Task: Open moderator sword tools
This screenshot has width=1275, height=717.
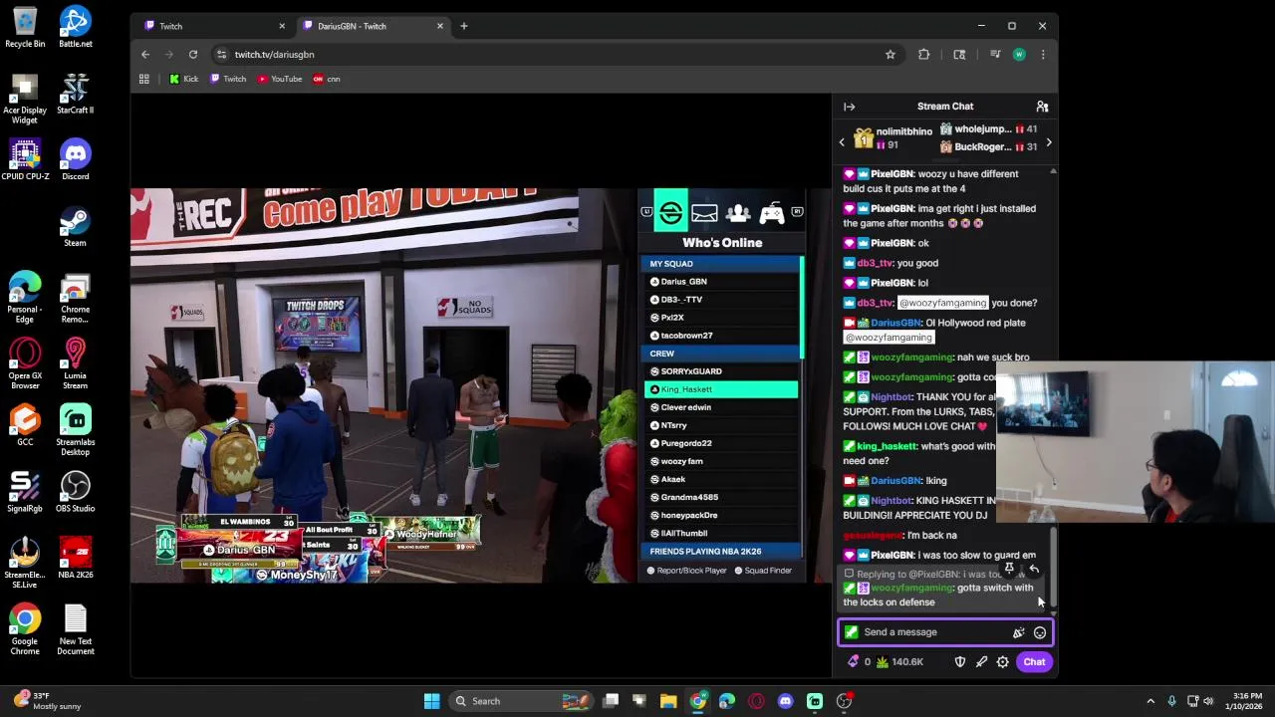Action: pyautogui.click(x=981, y=662)
